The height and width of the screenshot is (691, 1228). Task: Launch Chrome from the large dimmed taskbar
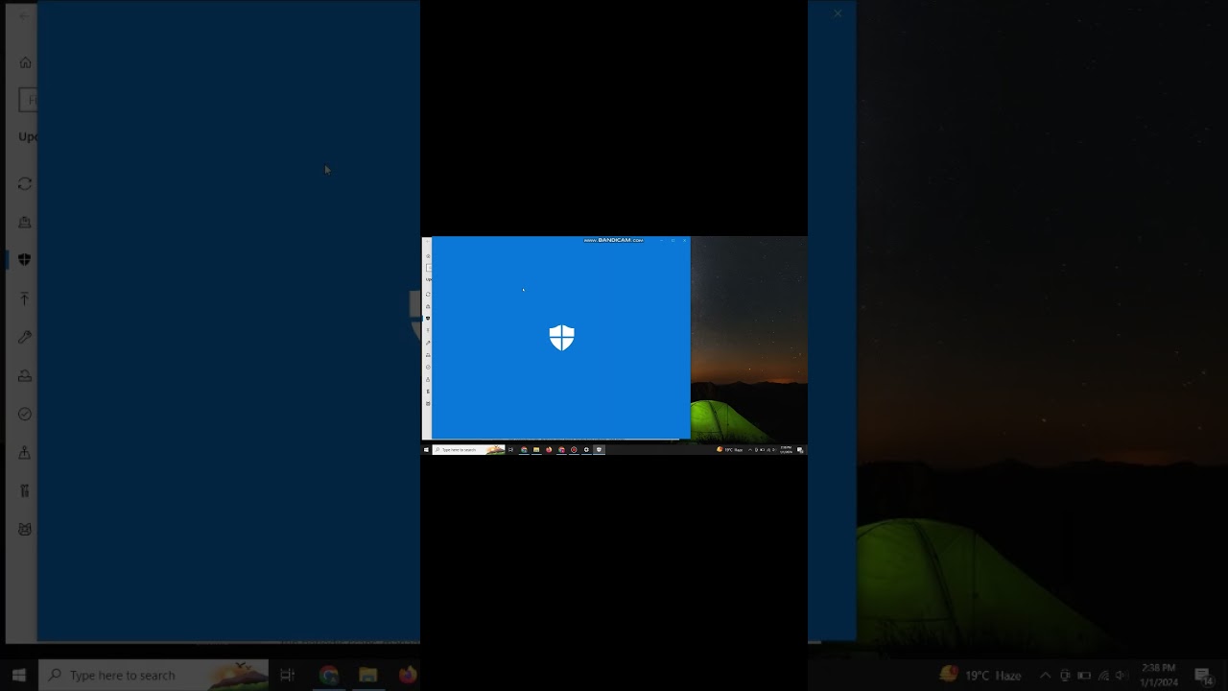(x=329, y=675)
